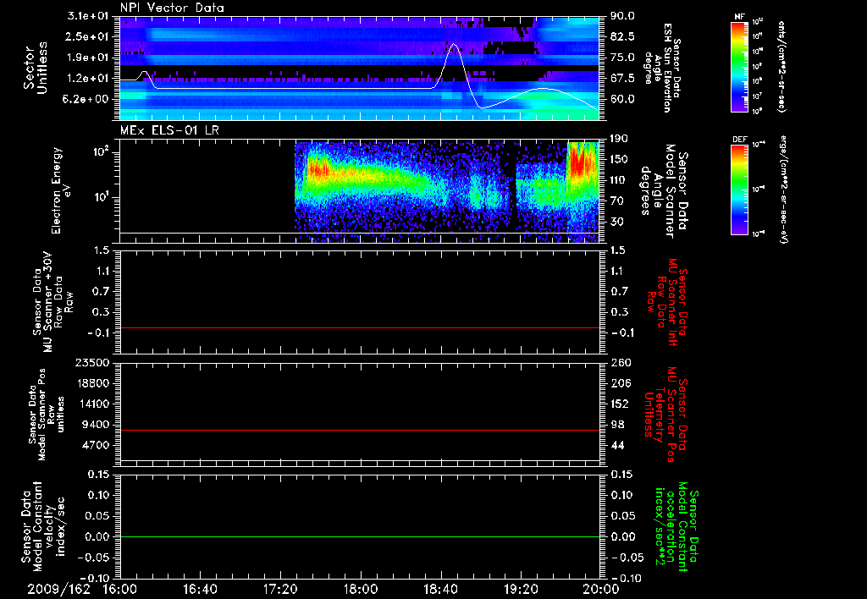Click the '20:00' time axis label
Viewport: 867px width, 599px height.
tap(601, 589)
